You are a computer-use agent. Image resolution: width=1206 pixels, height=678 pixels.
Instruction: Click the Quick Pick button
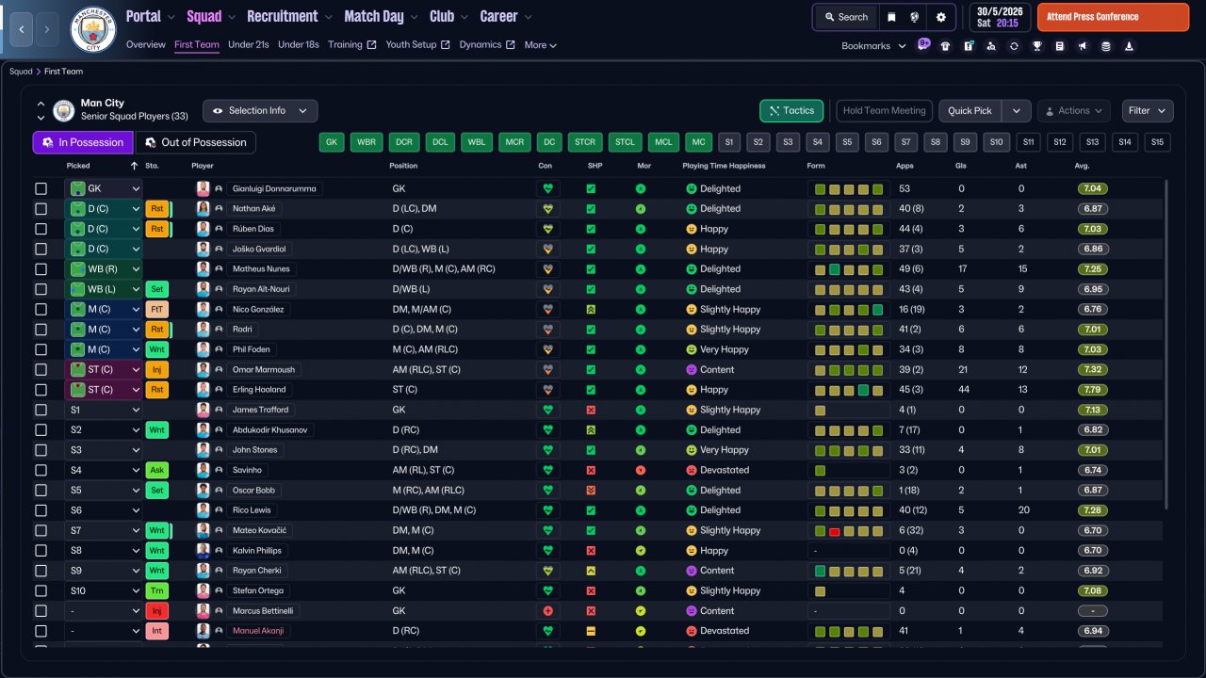click(970, 111)
